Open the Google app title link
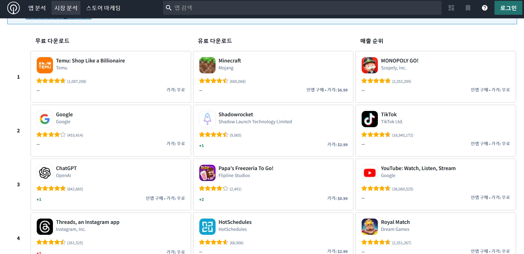Image resolution: width=524 pixels, height=254 pixels. pyautogui.click(x=64, y=115)
